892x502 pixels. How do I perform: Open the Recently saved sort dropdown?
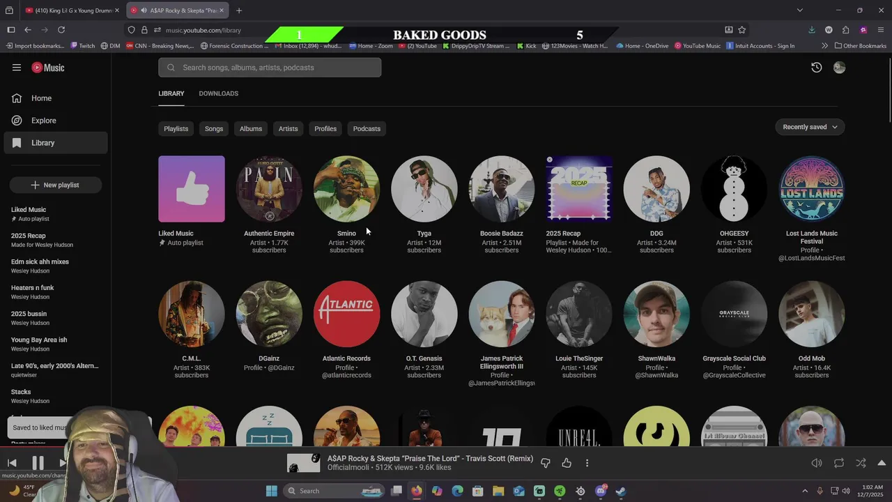(810, 127)
